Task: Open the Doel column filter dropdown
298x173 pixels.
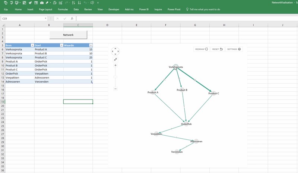Action: tap(61, 45)
